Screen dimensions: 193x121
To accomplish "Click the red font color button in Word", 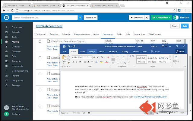I will click(106, 62).
